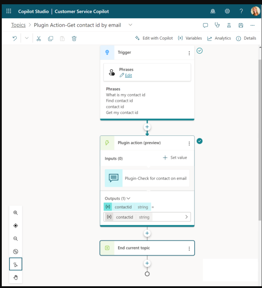
Task: Open the comments speech bubble icon
Action: (205, 25)
